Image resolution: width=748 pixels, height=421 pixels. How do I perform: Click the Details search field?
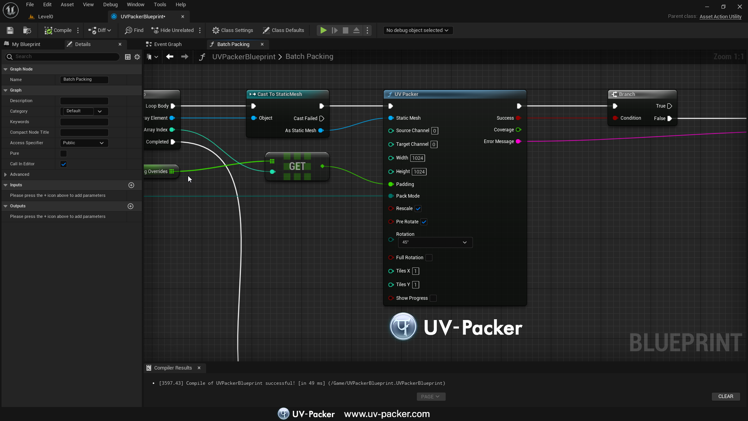coord(62,57)
